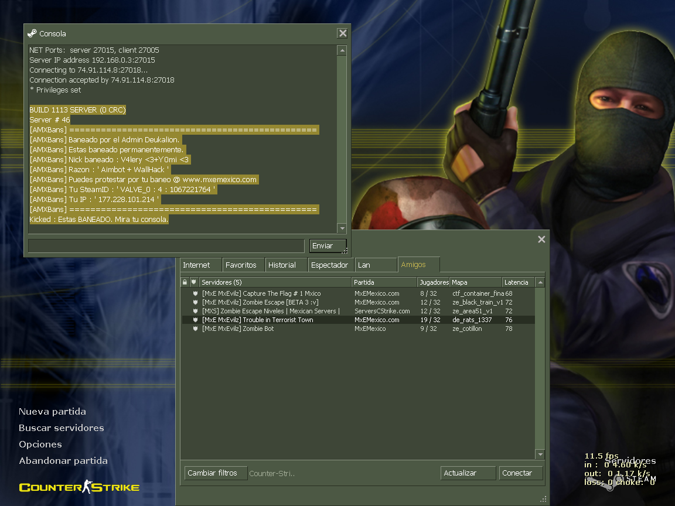Image resolution: width=675 pixels, height=506 pixels.
Task: Sort the list by the Partida column
Action: [384, 282]
